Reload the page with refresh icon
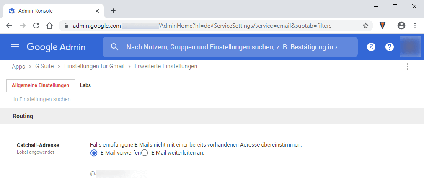424x183 pixels. [x=36, y=26]
